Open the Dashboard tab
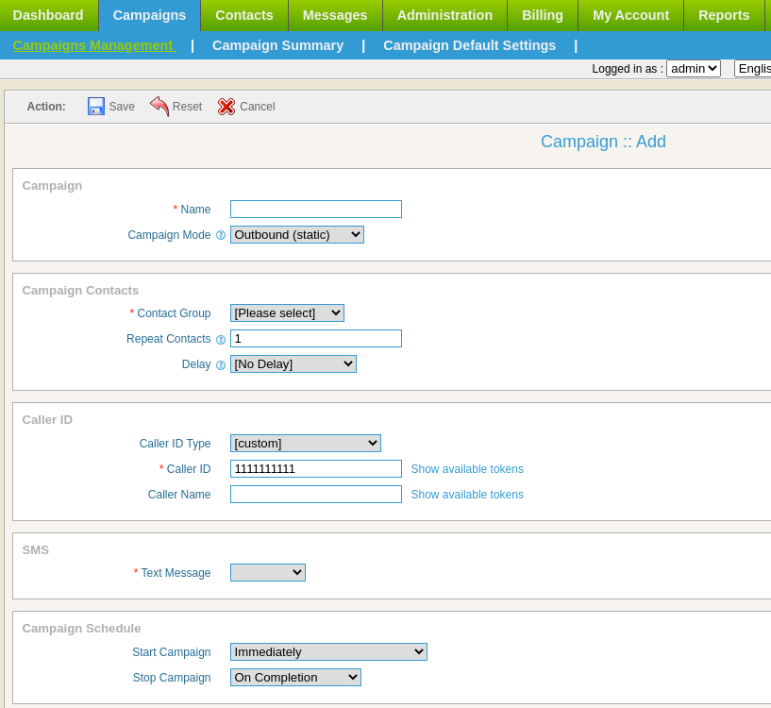The width and height of the screenshot is (771, 708). (48, 15)
